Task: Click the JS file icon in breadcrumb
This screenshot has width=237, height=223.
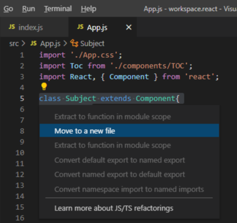Action: (x=34, y=43)
